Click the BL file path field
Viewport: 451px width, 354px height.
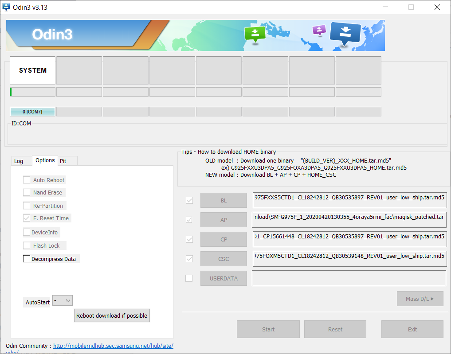coord(350,200)
